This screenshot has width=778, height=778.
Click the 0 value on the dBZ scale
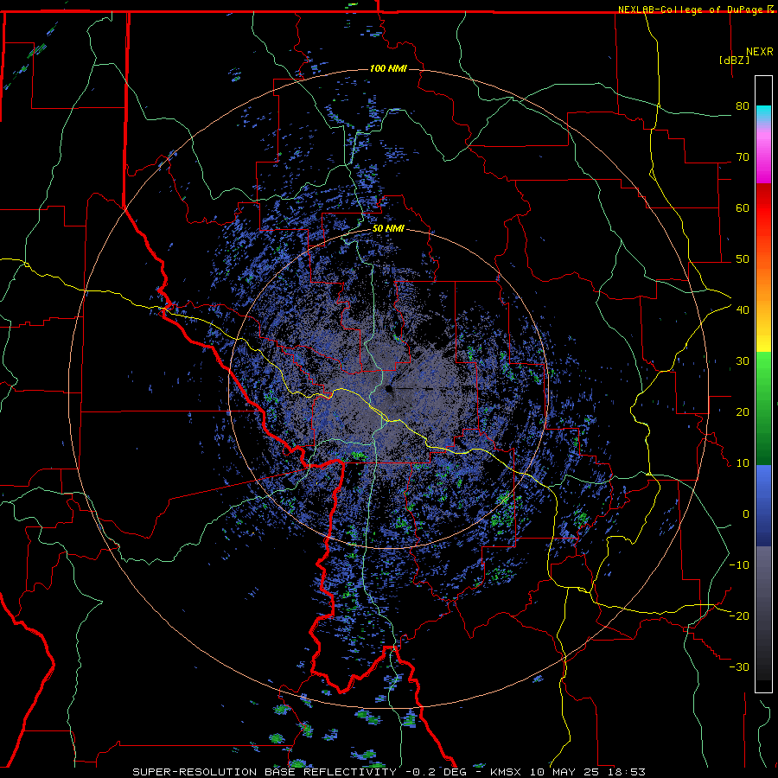pyautogui.click(x=746, y=514)
